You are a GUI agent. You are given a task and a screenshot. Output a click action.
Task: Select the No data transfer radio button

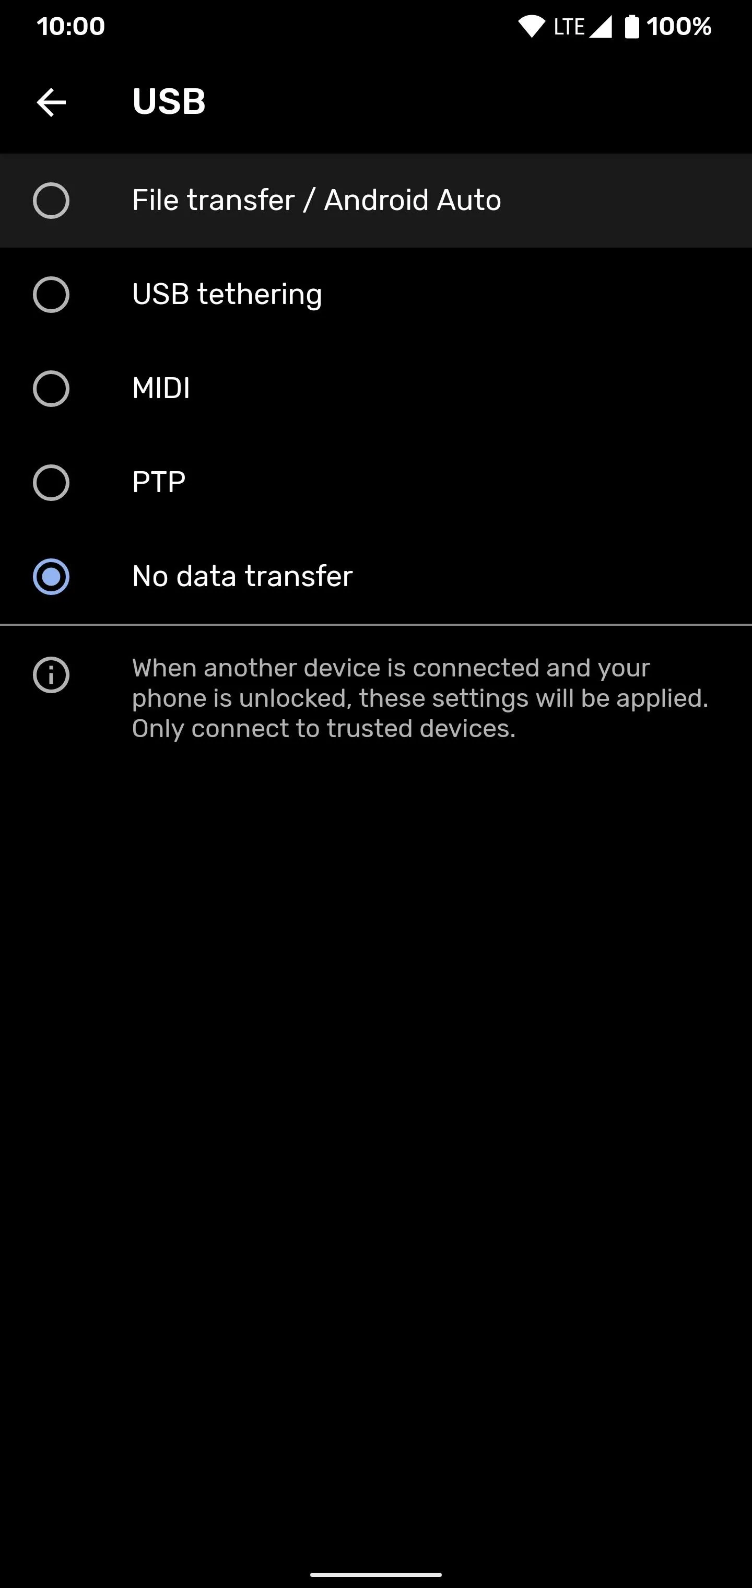51,576
